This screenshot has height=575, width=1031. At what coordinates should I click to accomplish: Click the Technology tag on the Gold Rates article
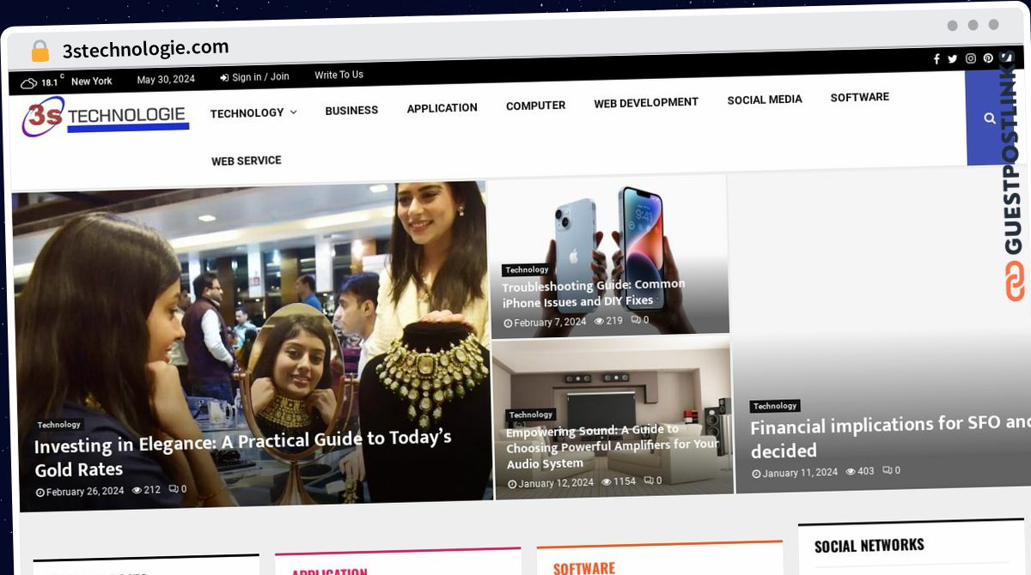coord(59,425)
